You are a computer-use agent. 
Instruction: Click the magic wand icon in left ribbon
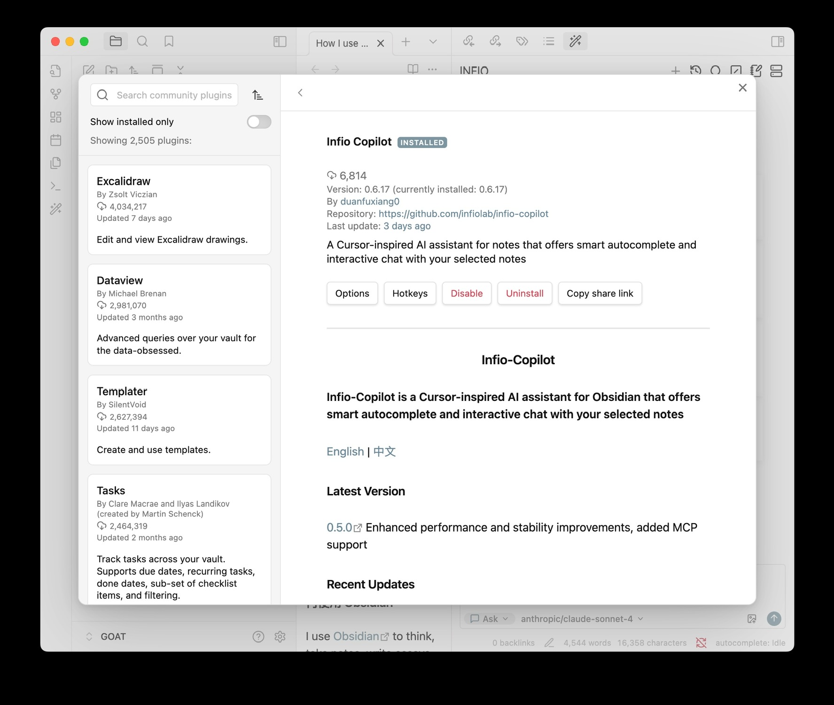pos(56,209)
